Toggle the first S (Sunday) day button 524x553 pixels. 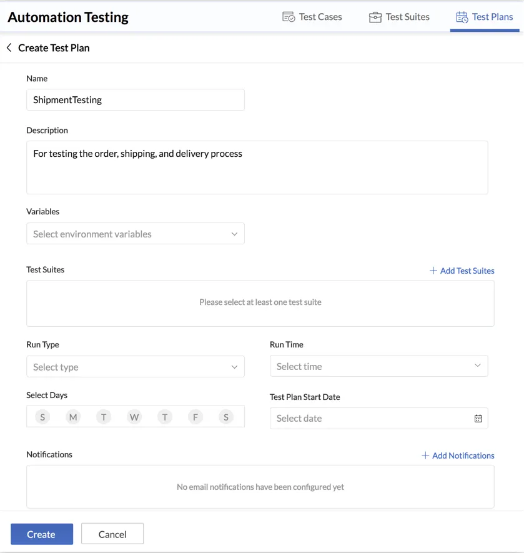pyautogui.click(x=42, y=417)
